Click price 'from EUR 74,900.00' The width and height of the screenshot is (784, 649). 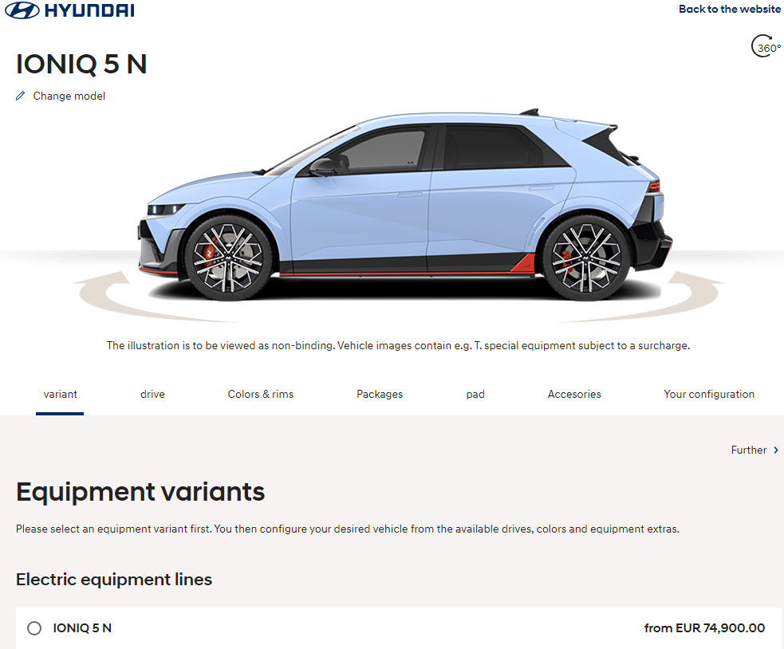704,628
